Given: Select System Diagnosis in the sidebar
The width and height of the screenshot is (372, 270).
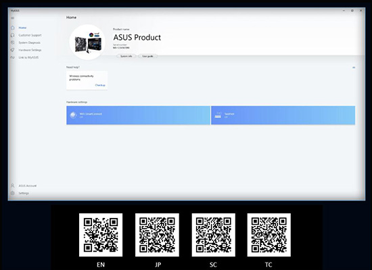Looking at the screenshot, I should point(29,43).
